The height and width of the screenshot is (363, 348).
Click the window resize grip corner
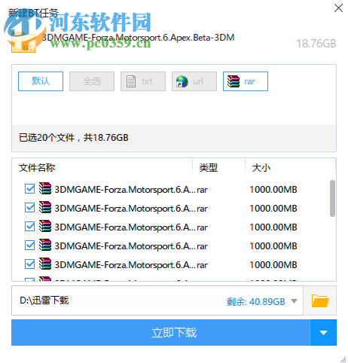(x=343, y=359)
